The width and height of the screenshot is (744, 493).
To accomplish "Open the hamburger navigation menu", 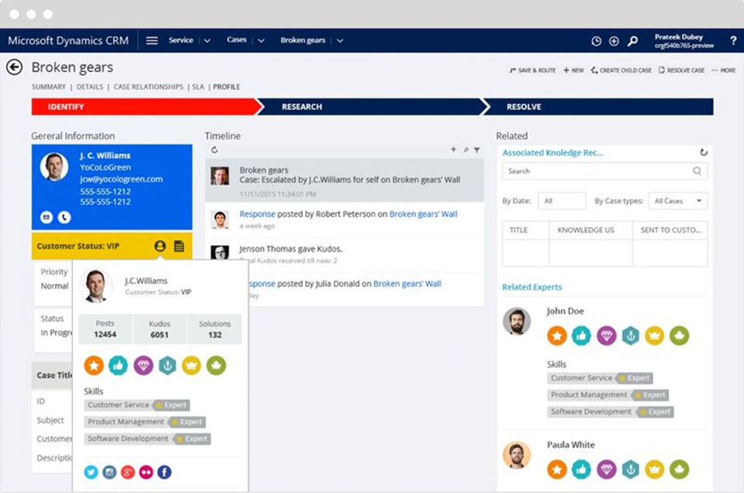I will coord(152,41).
